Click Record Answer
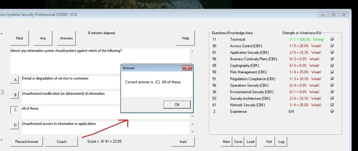Viewport: 358px width, 151px height. pyautogui.click(x=27, y=142)
